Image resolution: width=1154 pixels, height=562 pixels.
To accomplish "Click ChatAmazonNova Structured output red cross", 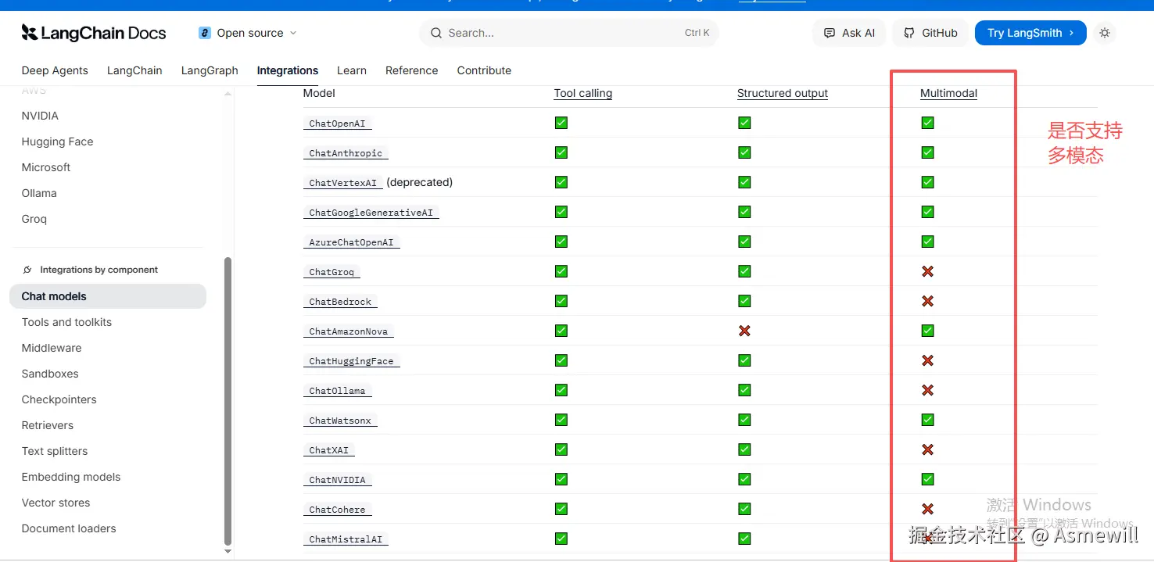I will pos(744,331).
